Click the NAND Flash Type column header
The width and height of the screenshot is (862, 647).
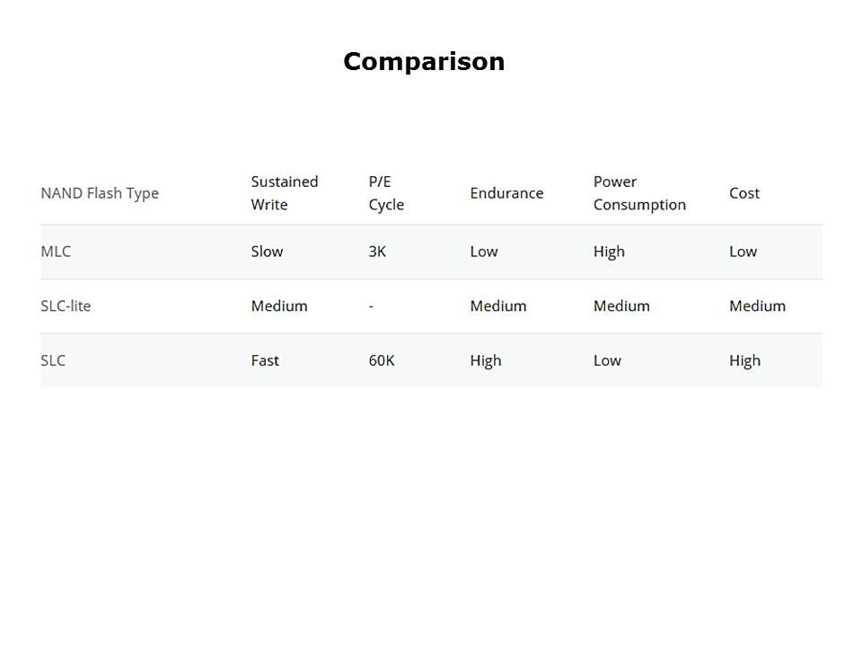pos(100,193)
